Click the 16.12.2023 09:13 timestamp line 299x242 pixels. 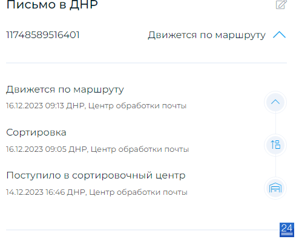coord(96,106)
